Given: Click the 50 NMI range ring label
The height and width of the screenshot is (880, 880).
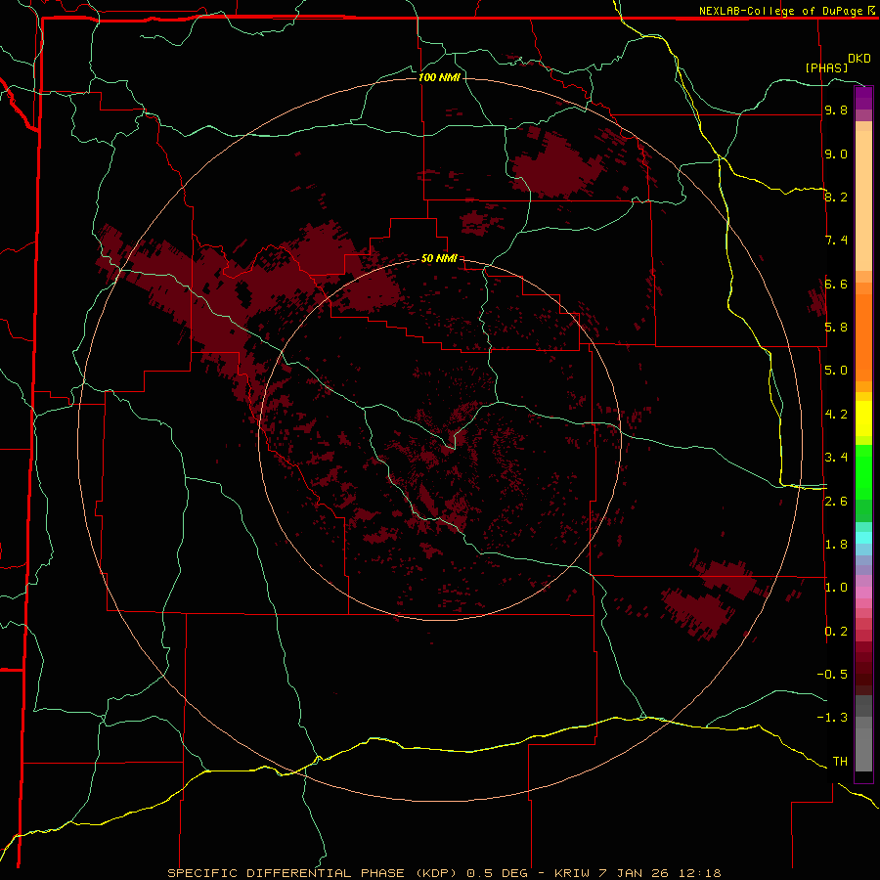Looking at the screenshot, I should pyautogui.click(x=439, y=258).
